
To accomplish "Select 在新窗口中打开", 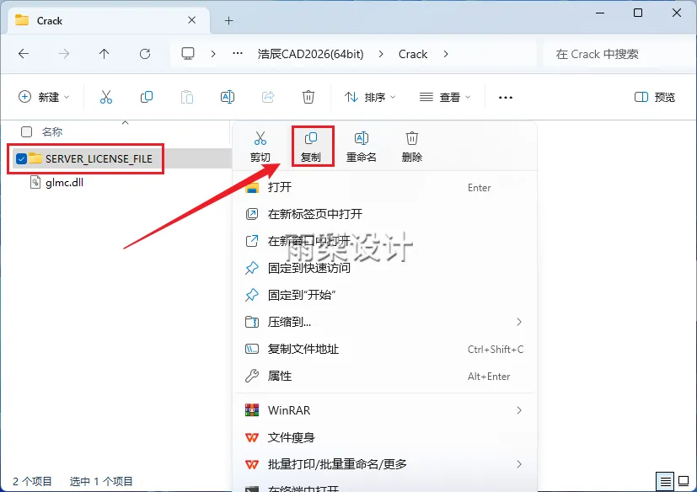I will point(384,241).
